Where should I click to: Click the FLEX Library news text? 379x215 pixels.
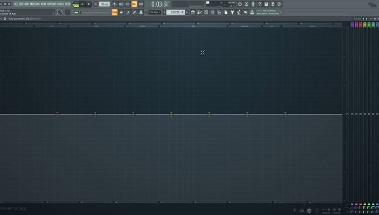pyautogui.click(x=268, y=12)
